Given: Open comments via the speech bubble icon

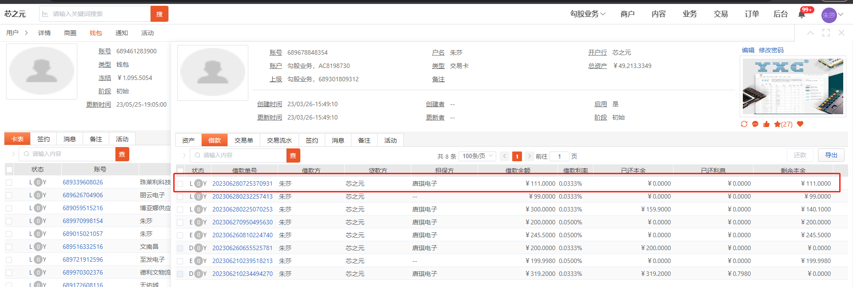Looking at the screenshot, I should tap(755, 124).
